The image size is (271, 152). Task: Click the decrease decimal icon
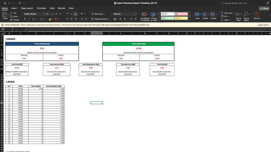click(135, 19)
